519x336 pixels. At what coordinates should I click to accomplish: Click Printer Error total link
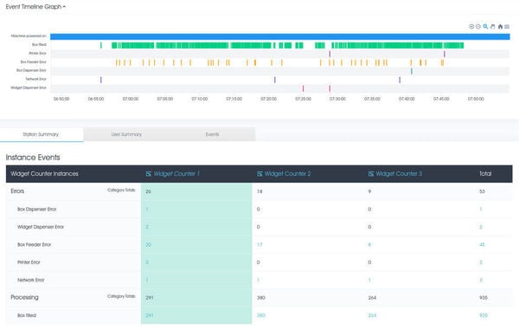[x=481, y=262]
